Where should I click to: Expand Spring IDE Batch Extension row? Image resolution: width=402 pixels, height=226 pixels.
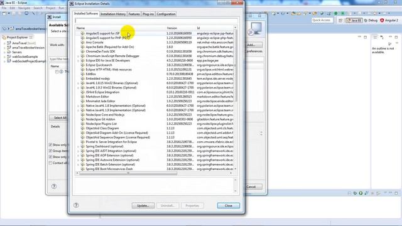[x=78, y=164]
